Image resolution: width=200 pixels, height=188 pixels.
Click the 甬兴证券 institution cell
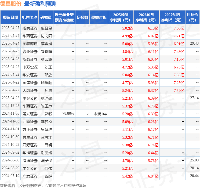tap(30, 114)
